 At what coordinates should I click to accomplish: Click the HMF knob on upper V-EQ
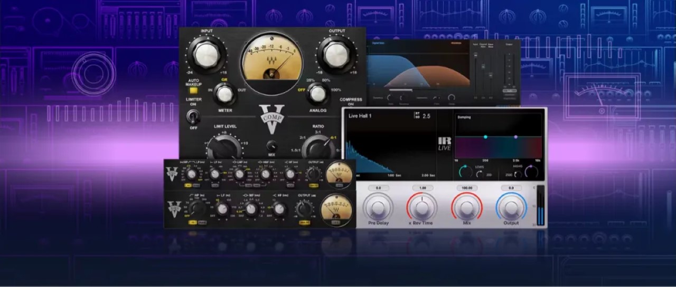265,174
